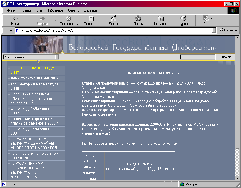Open ПАРАДАК ПРЫЁМУ Ў БЕЛАРУСКІ ДЗЯРЖАЎНЫ УНІВЕРСІТЭТ link

(34, 144)
